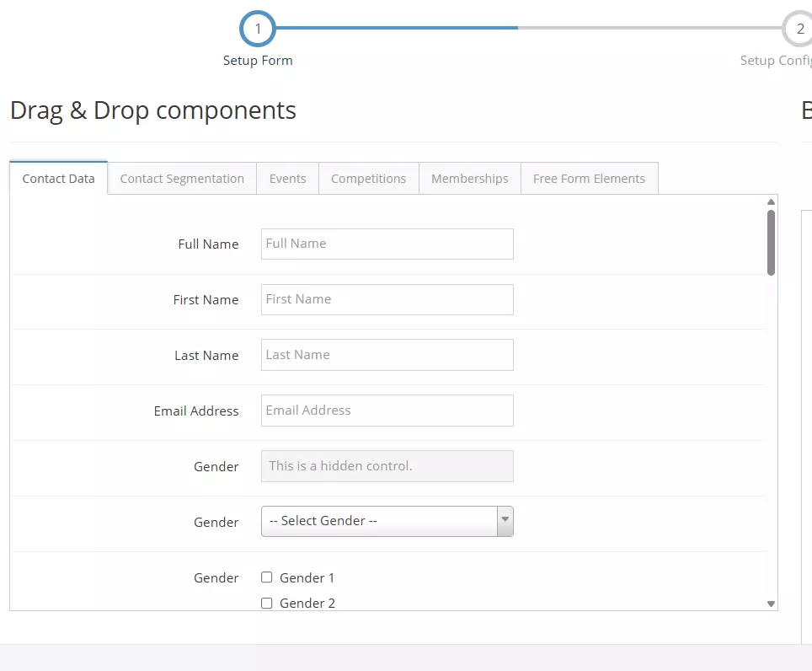Open Free Form Elements tab
The image size is (812, 671).
pos(589,179)
